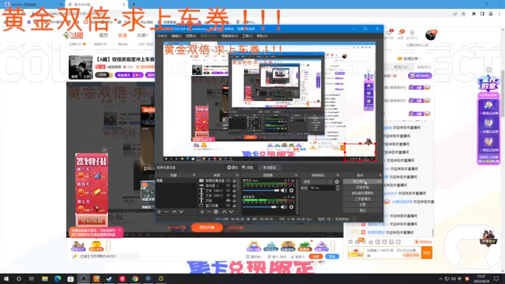The width and height of the screenshot is (505, 284).
Task: Open the Windows Start menu
Action: (x=6, y=279)
